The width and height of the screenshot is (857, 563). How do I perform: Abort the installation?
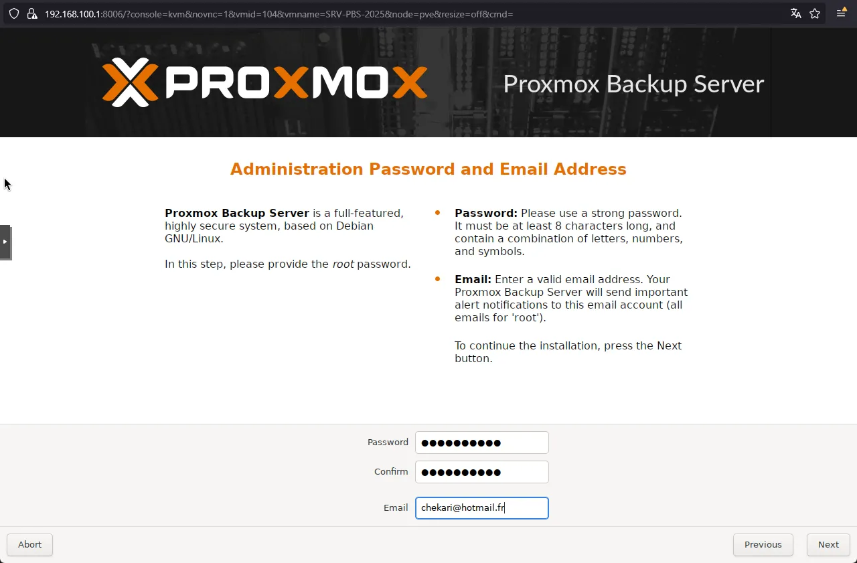tap(29, 544)
